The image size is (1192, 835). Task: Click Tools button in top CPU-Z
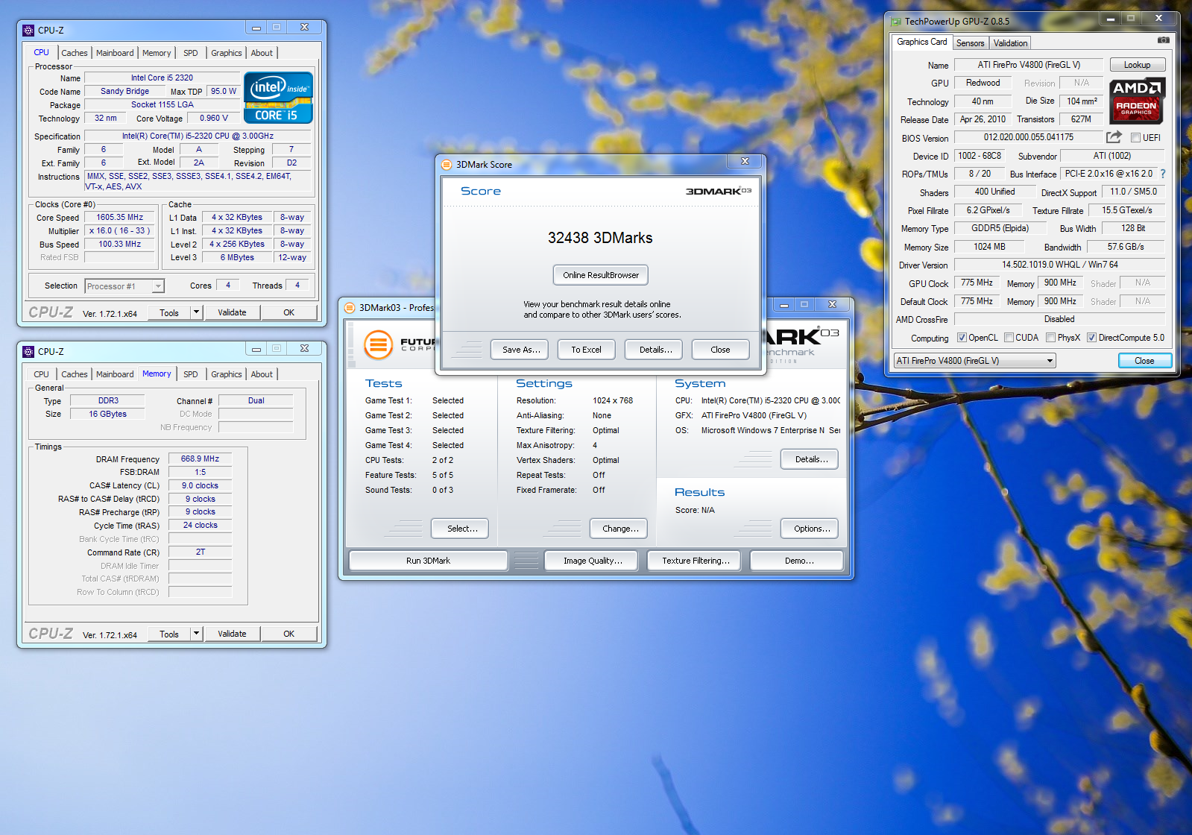coord(169,312)
